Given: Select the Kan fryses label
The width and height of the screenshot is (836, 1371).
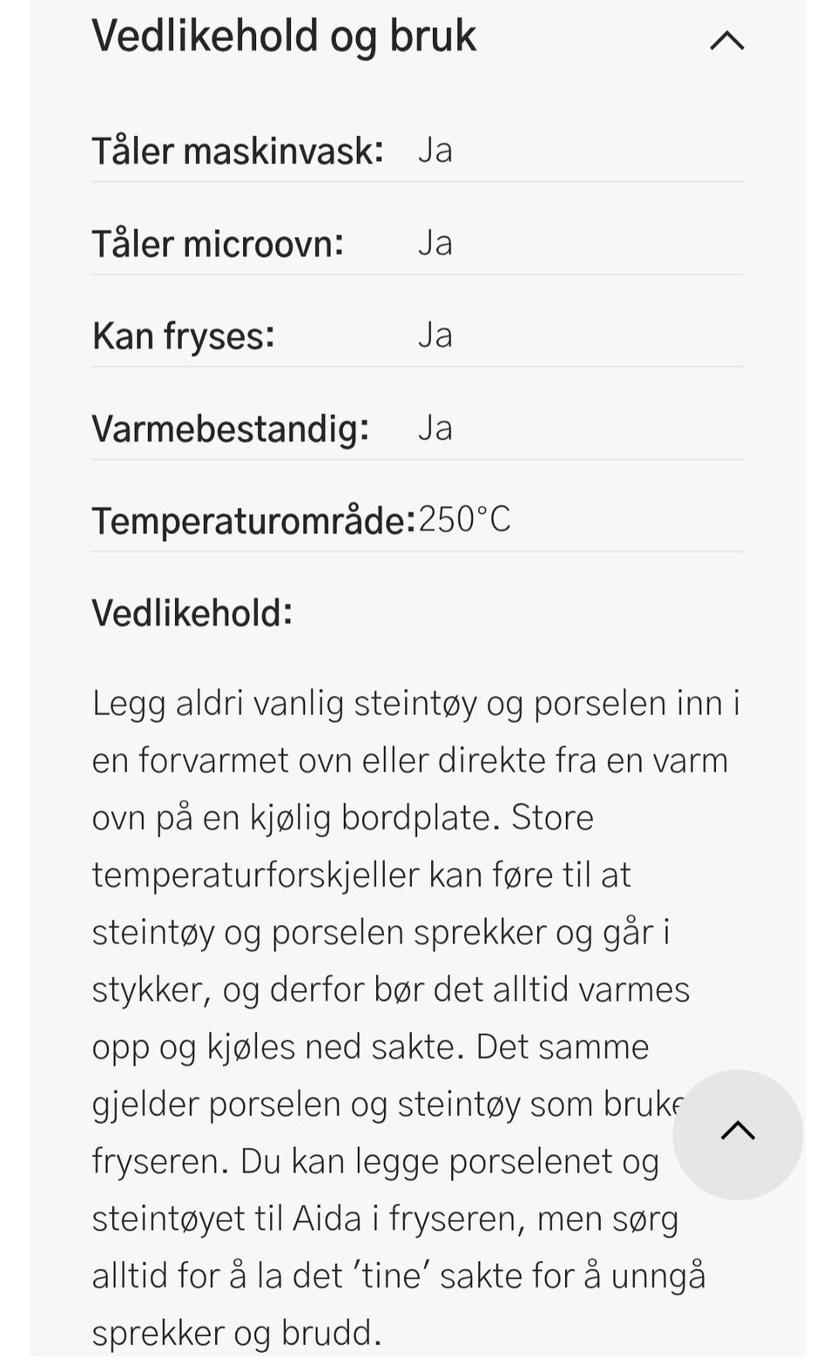Looking at the screenshot, I should (x=184, y=336).
